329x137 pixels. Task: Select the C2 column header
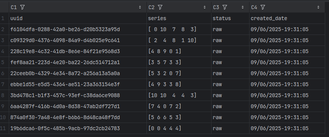179,7
